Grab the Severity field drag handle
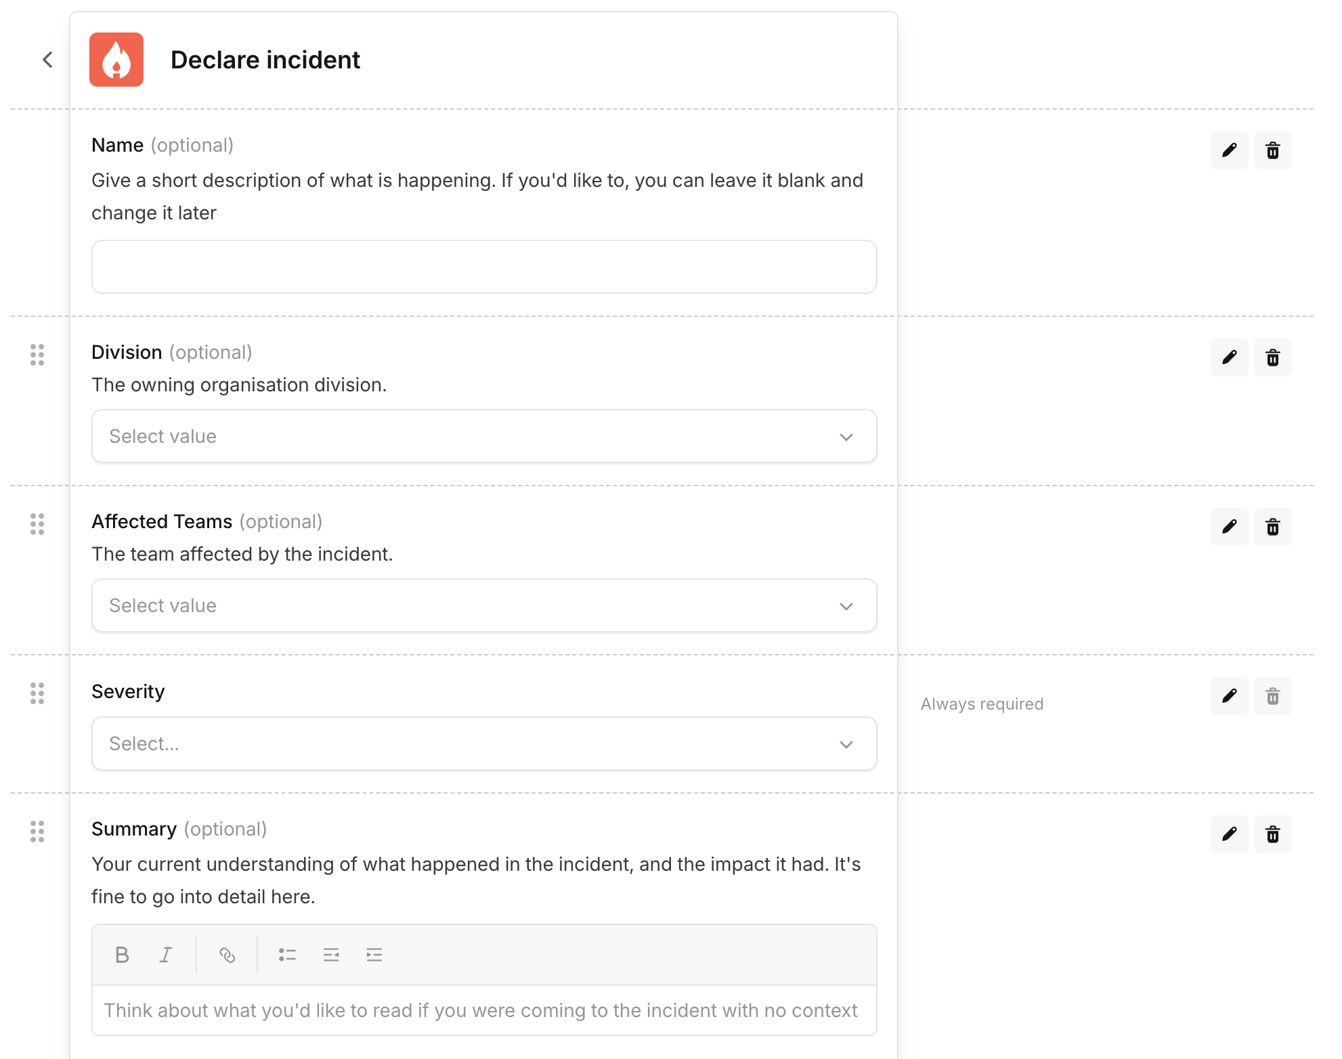The image size is (1342, 1059). 37,693
